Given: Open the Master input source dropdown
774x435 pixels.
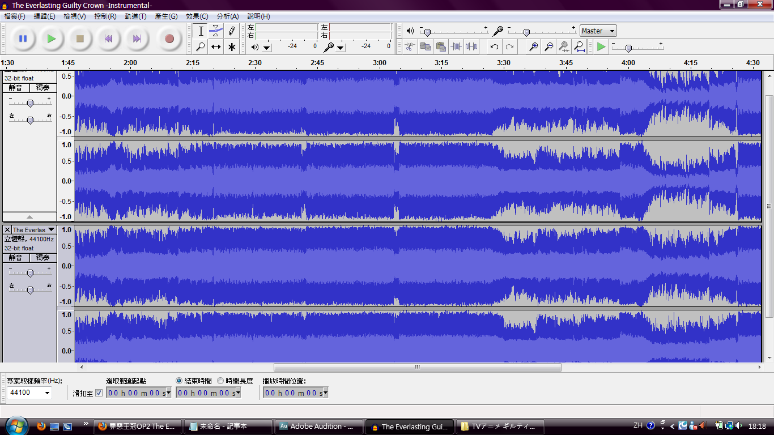Looking at the screenshot, I should (598, 31).
